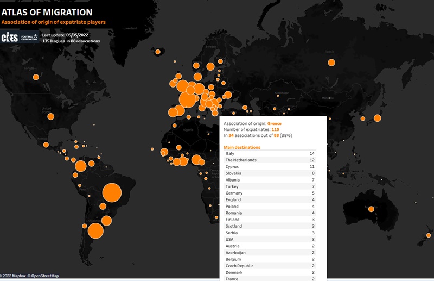The height and width of the screenshot is (281, 434).
Task: Select the United States bubble
Action: pyautogui.click(x=50, y=116)
